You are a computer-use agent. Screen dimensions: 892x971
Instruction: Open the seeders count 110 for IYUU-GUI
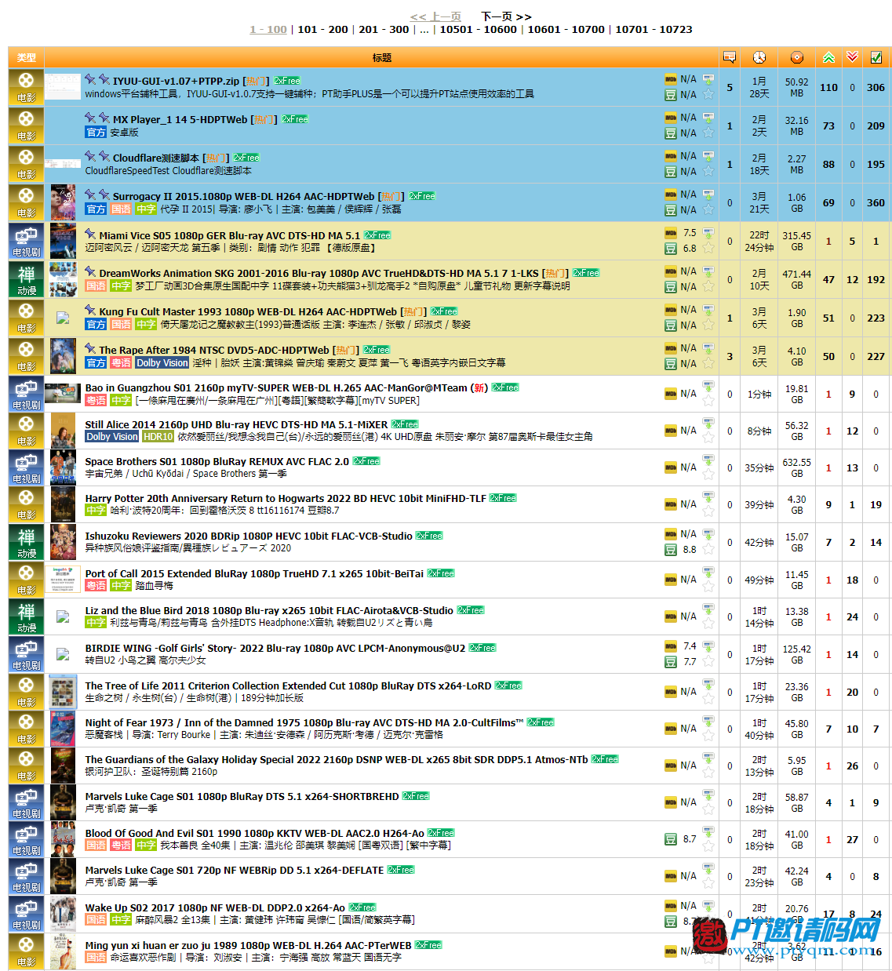[x=828, y=87]
